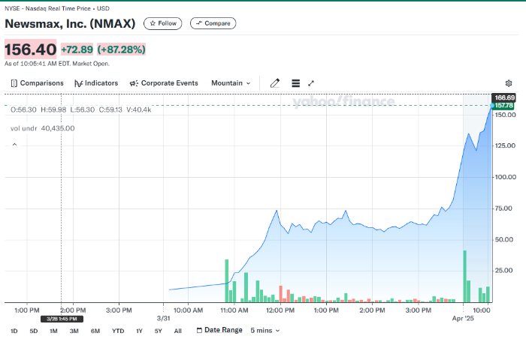Open chart settings gear

point(509,83)
